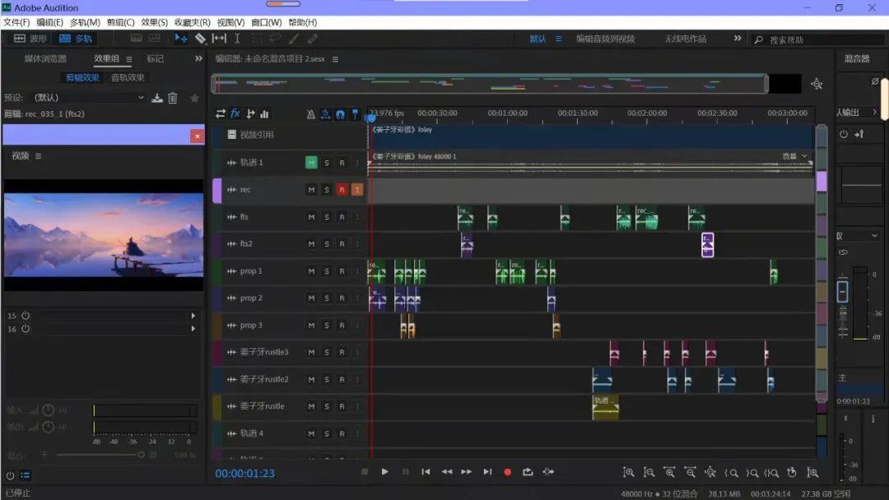This screenshot has height=500, width=889.
Task: Toggle snapping magnet icon
Action: coord(340,114)
